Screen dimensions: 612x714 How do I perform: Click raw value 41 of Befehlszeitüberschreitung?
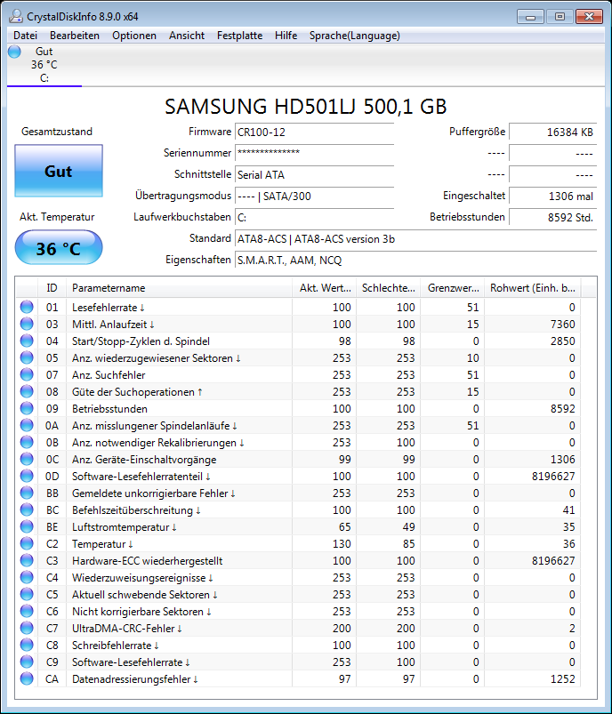pos(568,510)
